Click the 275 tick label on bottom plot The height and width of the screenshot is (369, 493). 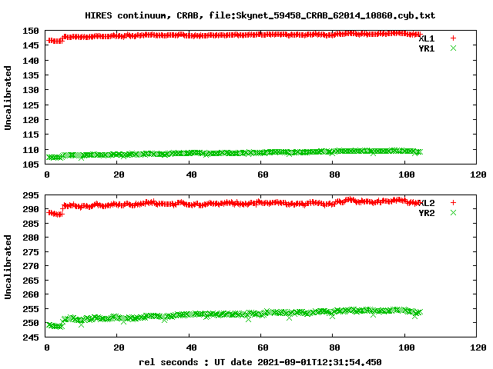pos(31,252)
